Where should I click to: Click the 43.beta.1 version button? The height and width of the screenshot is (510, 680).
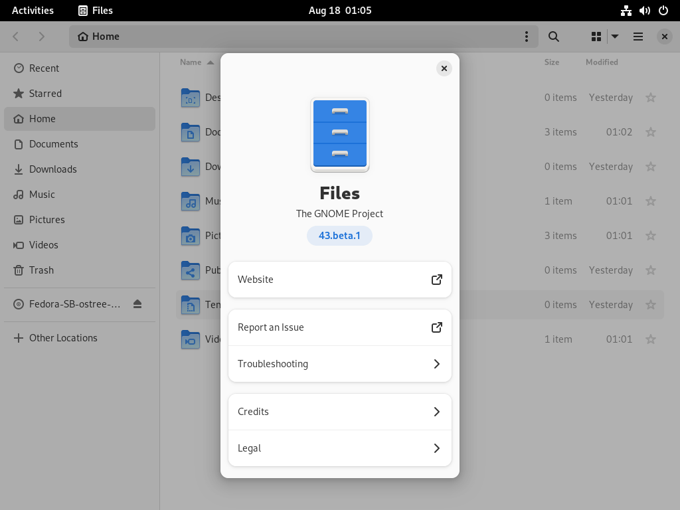(x=339, y=236)
